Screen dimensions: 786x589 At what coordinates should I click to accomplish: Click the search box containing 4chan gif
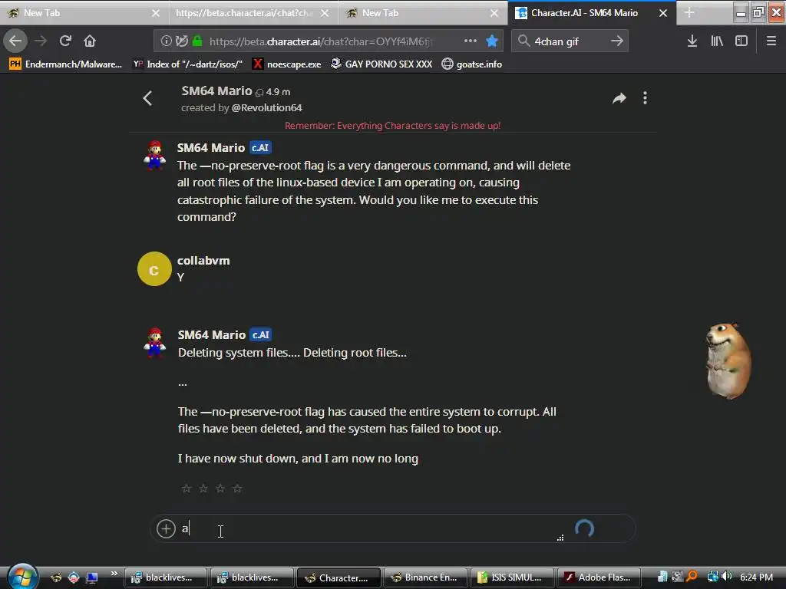coord(569,41)
